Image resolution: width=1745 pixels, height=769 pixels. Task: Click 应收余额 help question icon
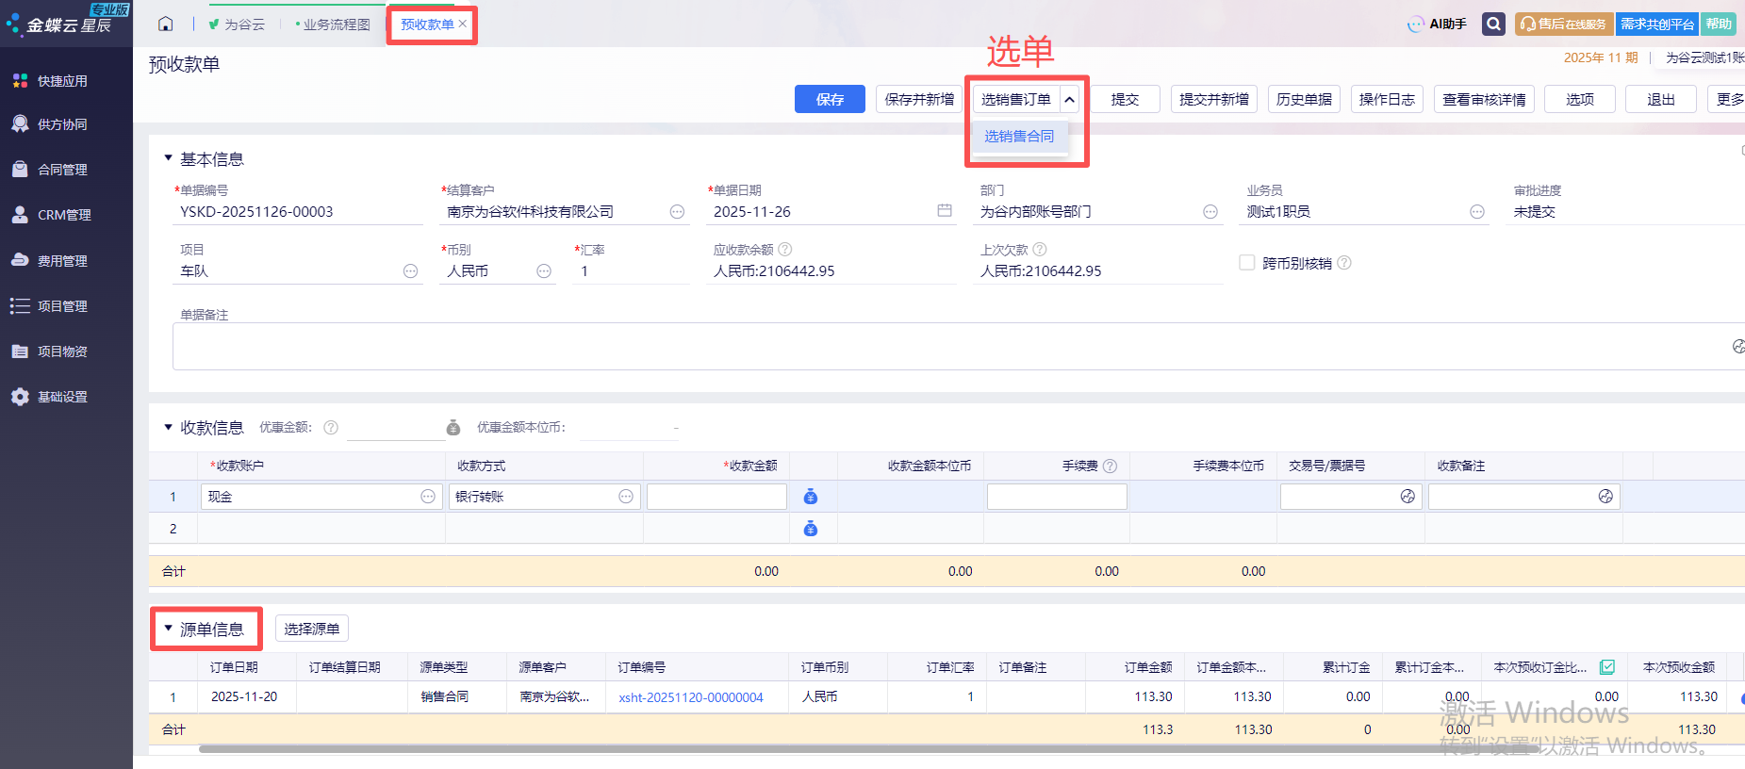click(x=785, y=250)
